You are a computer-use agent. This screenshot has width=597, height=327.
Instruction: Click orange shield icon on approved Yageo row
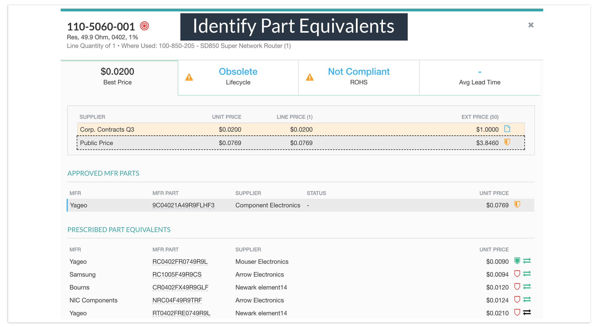(x=517, y=205)
